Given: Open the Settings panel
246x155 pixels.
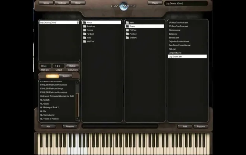Looking at the screenshot, I should (x=62, y=3).
